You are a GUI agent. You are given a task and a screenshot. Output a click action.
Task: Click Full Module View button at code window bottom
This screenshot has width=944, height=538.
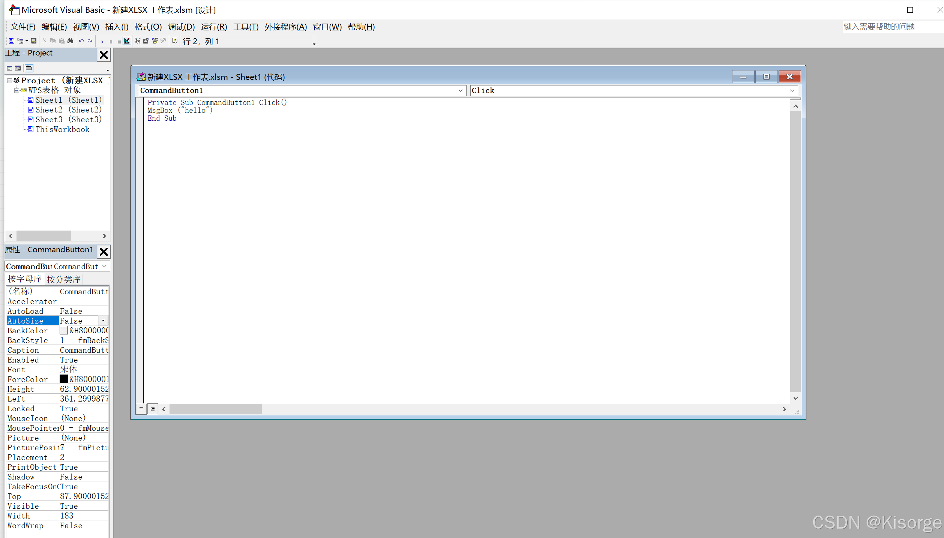[153, 409]
